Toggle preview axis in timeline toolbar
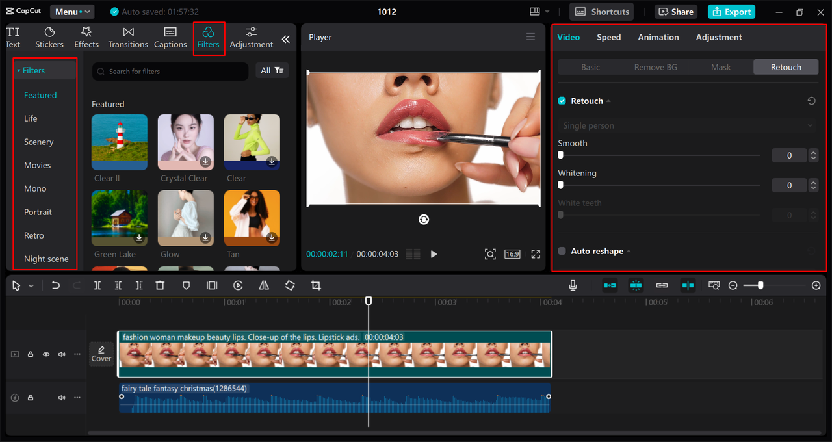Screen dimensions: 832x442 coord(688,285)
